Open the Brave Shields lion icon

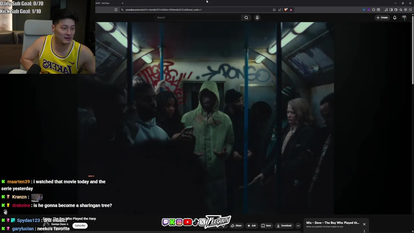286,10
